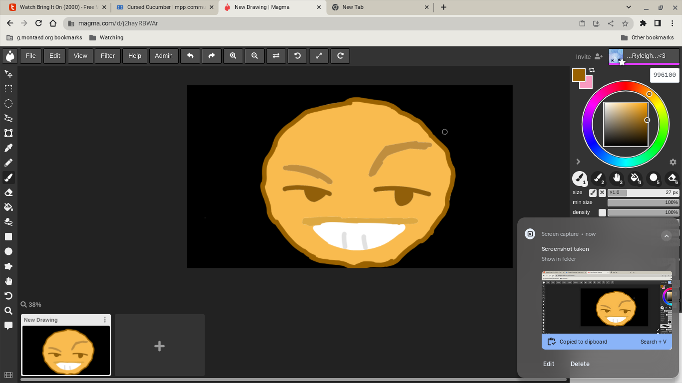The image size is (682, 383).
Task: Select the Rectangle shape tool
Action: [x=8, y=237]
